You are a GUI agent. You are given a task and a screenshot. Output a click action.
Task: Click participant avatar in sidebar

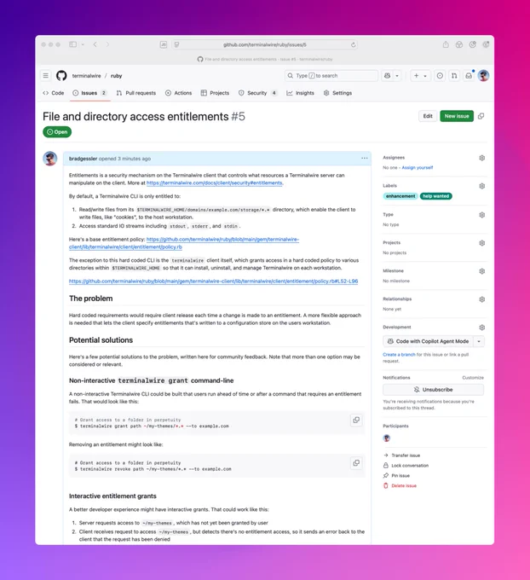coord(387,438)
